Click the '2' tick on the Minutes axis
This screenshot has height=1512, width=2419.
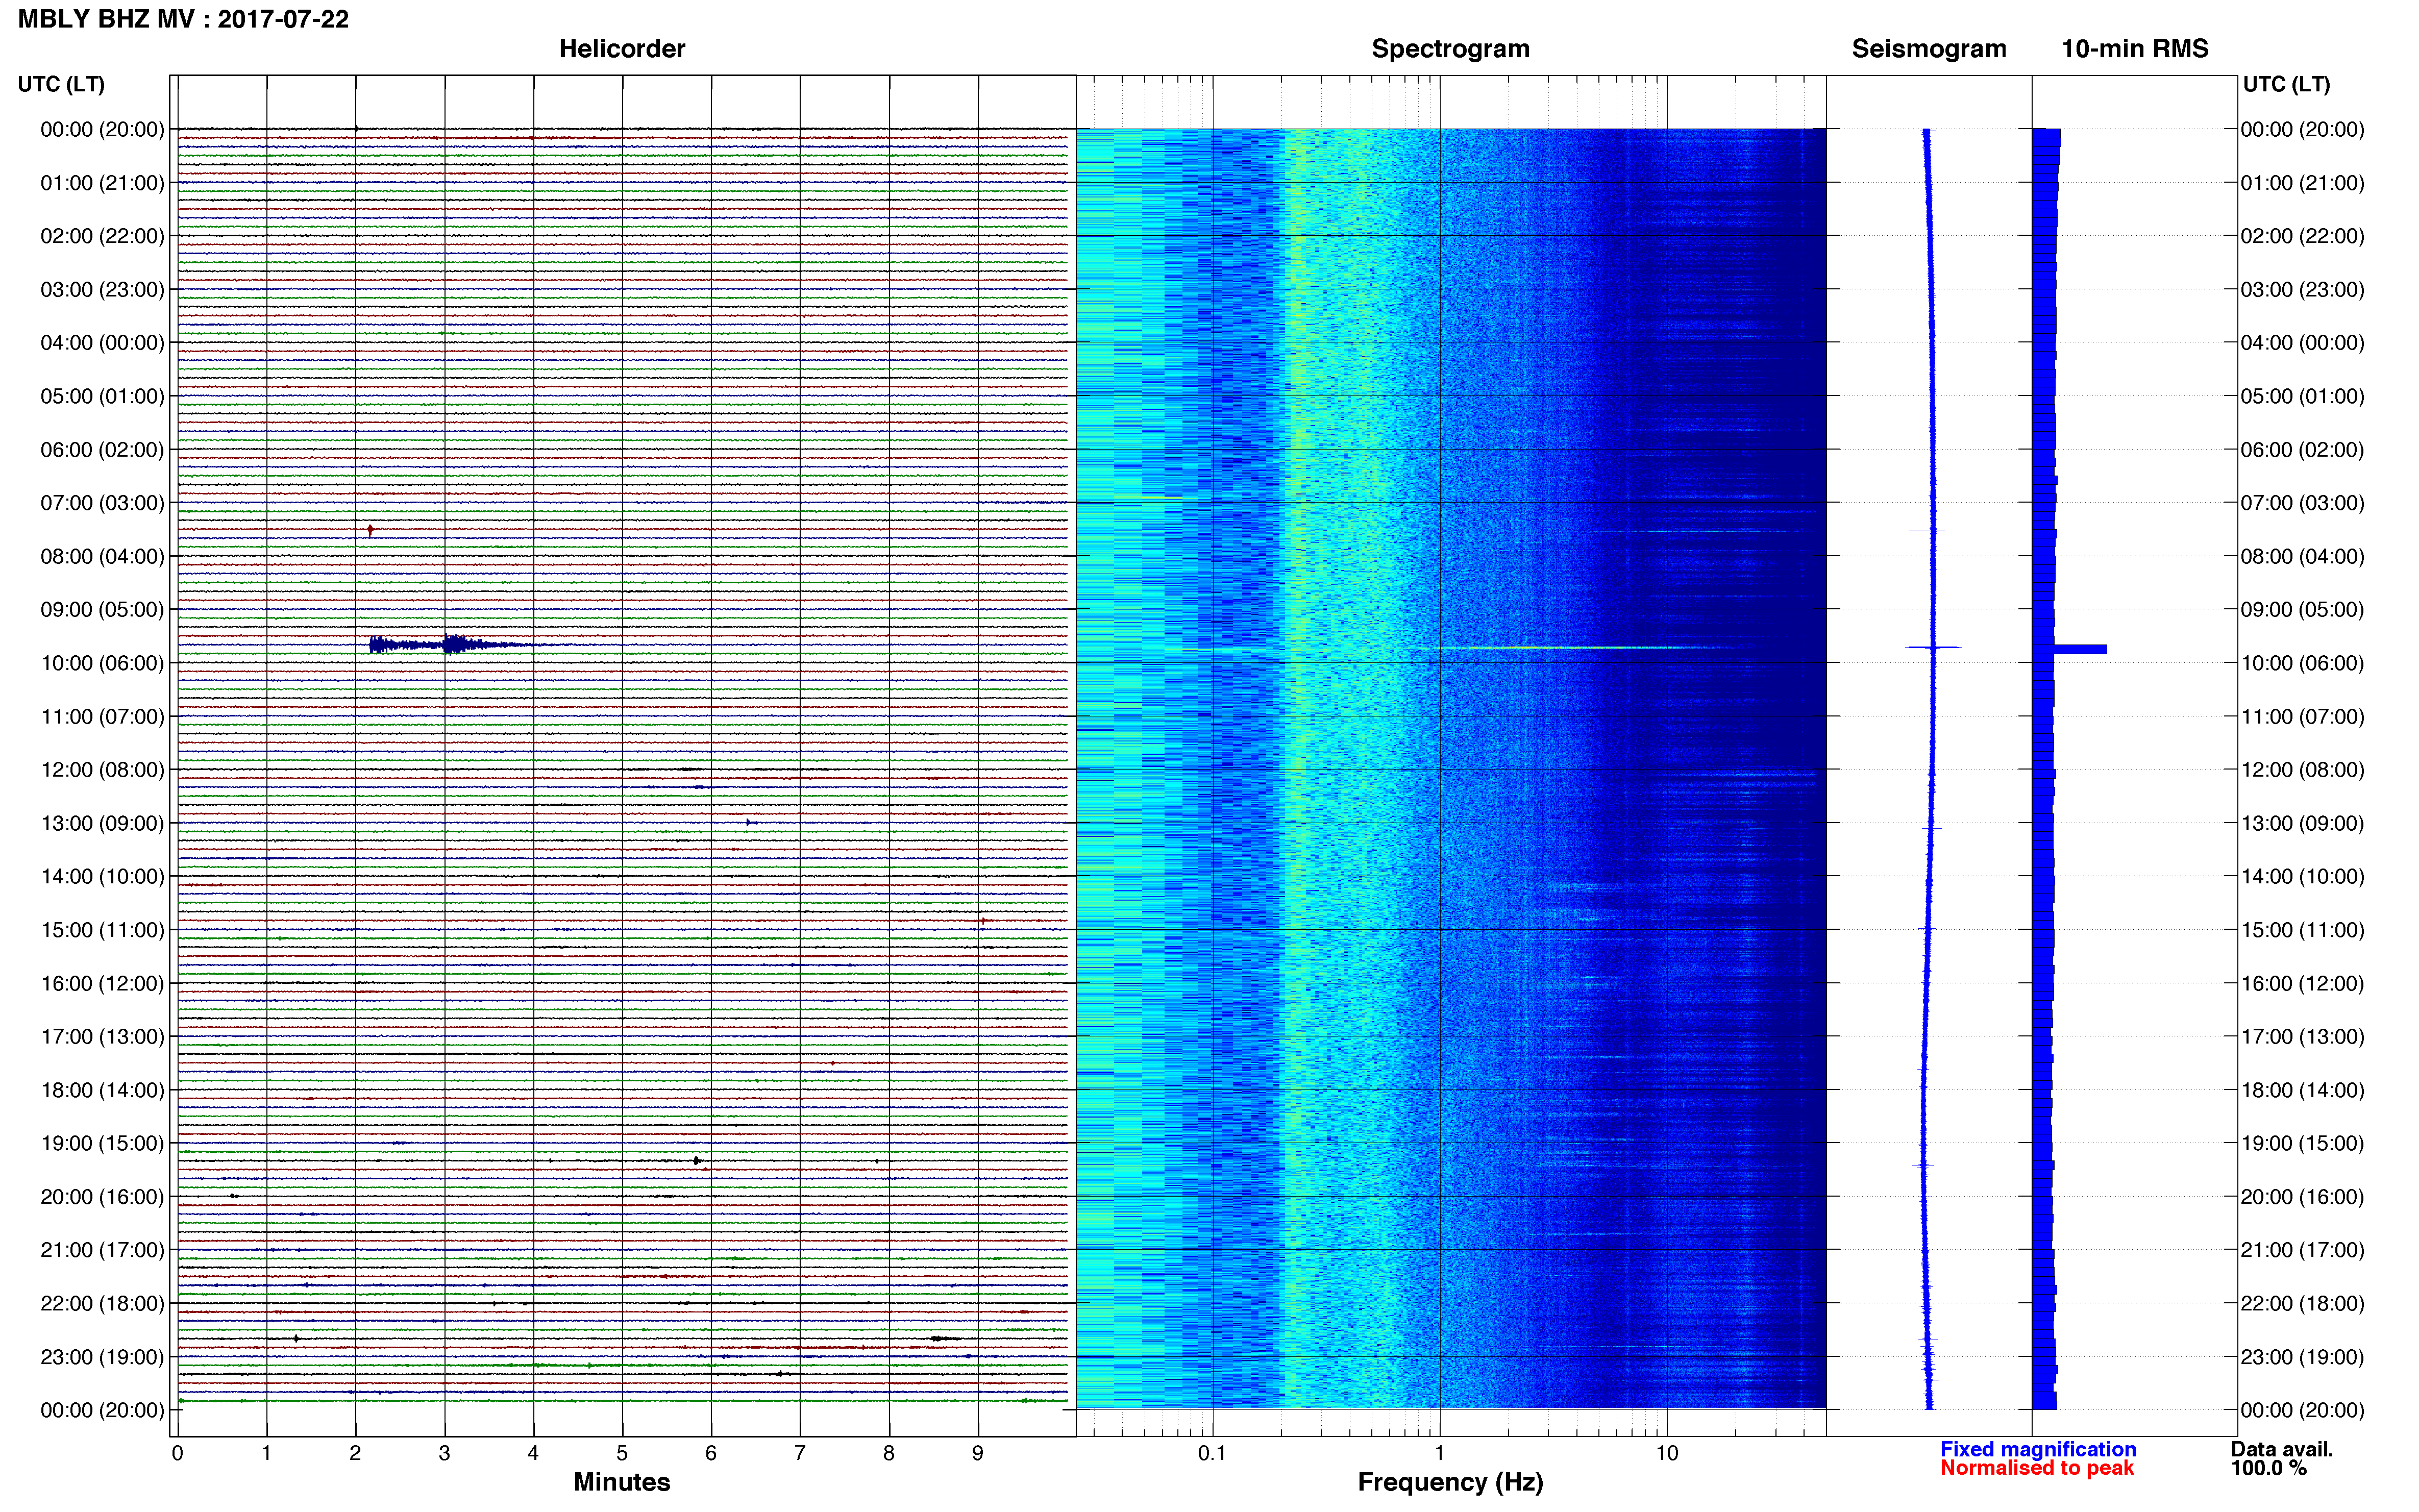[x=355, y=1454]
